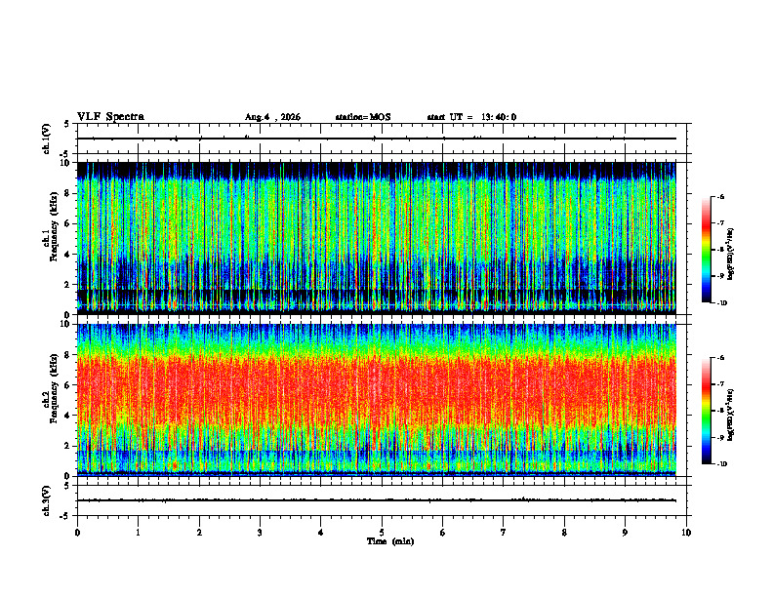
Task: Click the "station=MOS" header label
Action: tap(363, 117)
